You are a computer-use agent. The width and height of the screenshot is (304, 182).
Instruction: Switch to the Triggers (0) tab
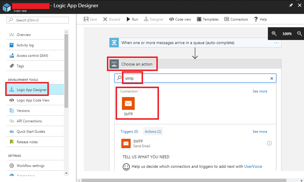click(129, 132)
